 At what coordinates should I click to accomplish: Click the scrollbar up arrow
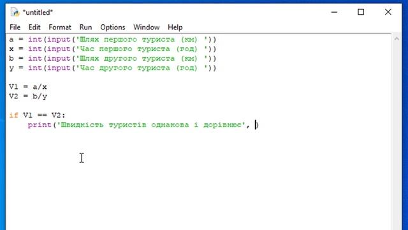point(397,39)
